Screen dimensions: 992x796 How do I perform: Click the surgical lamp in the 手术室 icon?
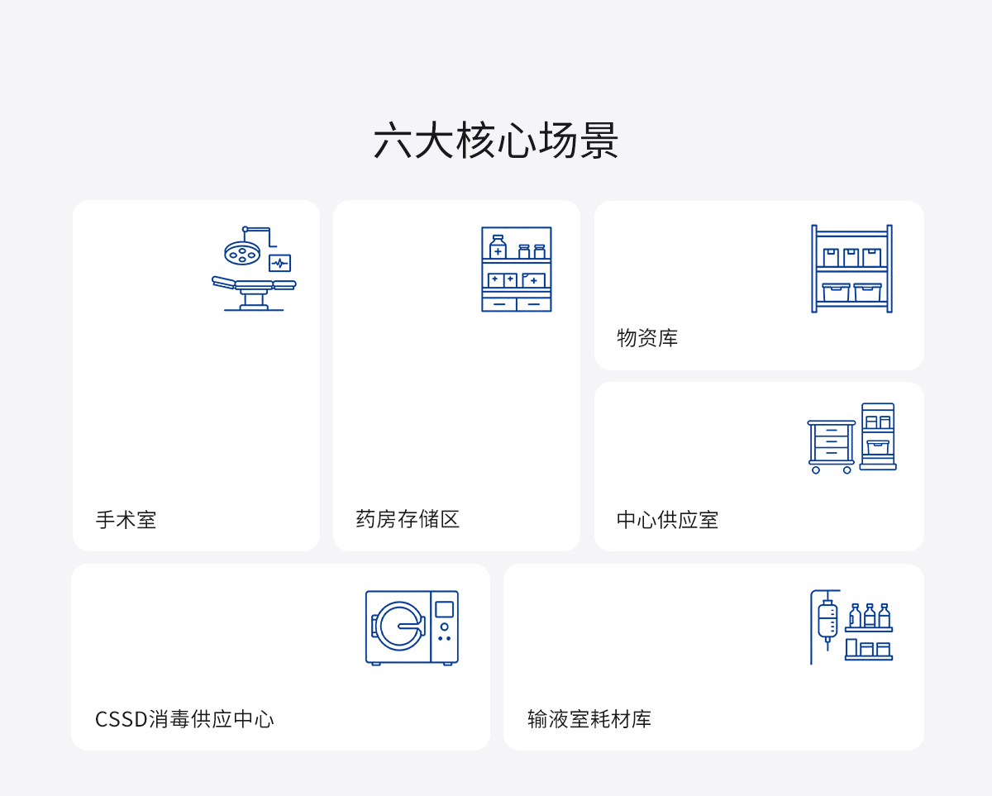point(242,253)
